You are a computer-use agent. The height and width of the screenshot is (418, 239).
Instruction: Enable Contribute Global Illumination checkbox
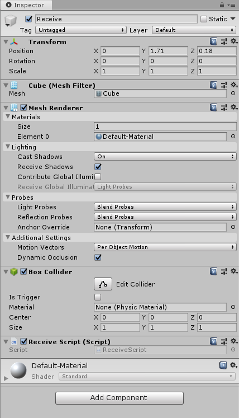(98, 177)
